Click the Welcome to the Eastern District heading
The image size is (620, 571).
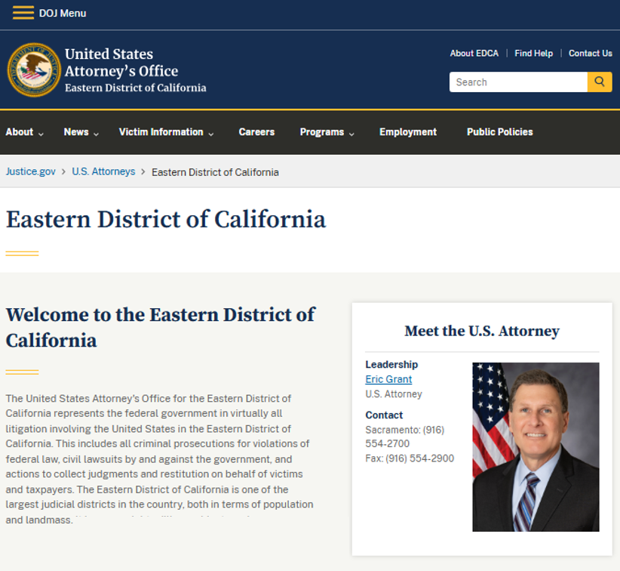[x=161, y=328]
